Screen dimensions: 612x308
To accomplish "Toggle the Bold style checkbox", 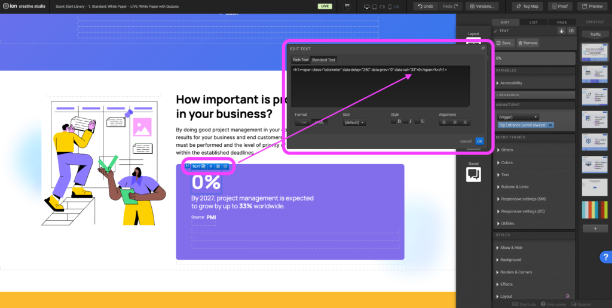I will pos(394,122).
